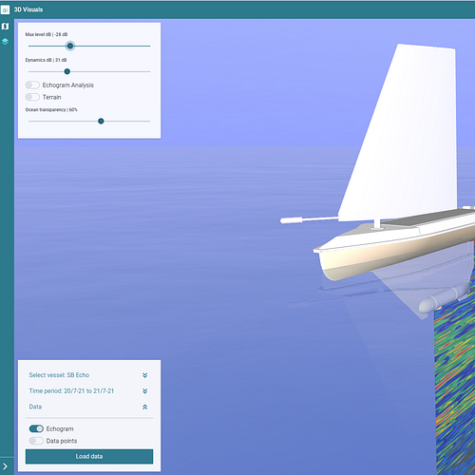Viewport: 475px width, 475px height.
Task: Click the Dynamics dB slider handle
Action: [67, 71]
